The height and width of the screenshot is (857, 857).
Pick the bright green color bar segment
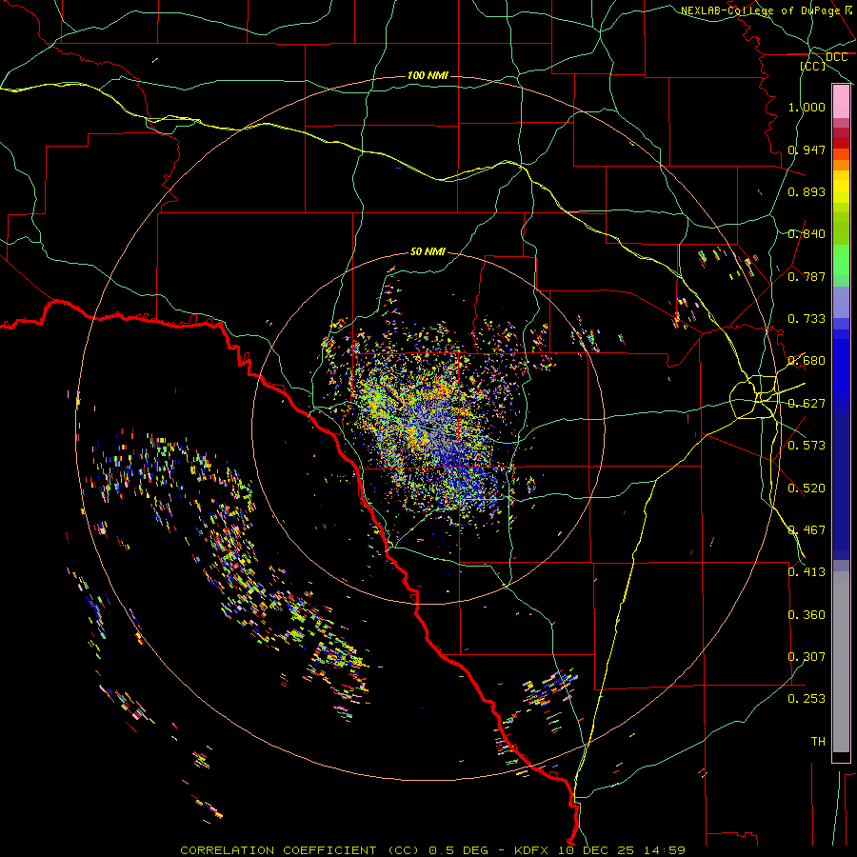[841, 260]
